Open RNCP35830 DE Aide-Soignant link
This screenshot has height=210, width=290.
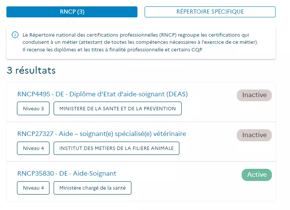point(67,173)
